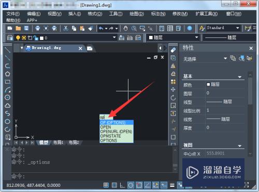Select the Circle drawing tool
This screenshot has height=192, width=259.
click(7, 98)
